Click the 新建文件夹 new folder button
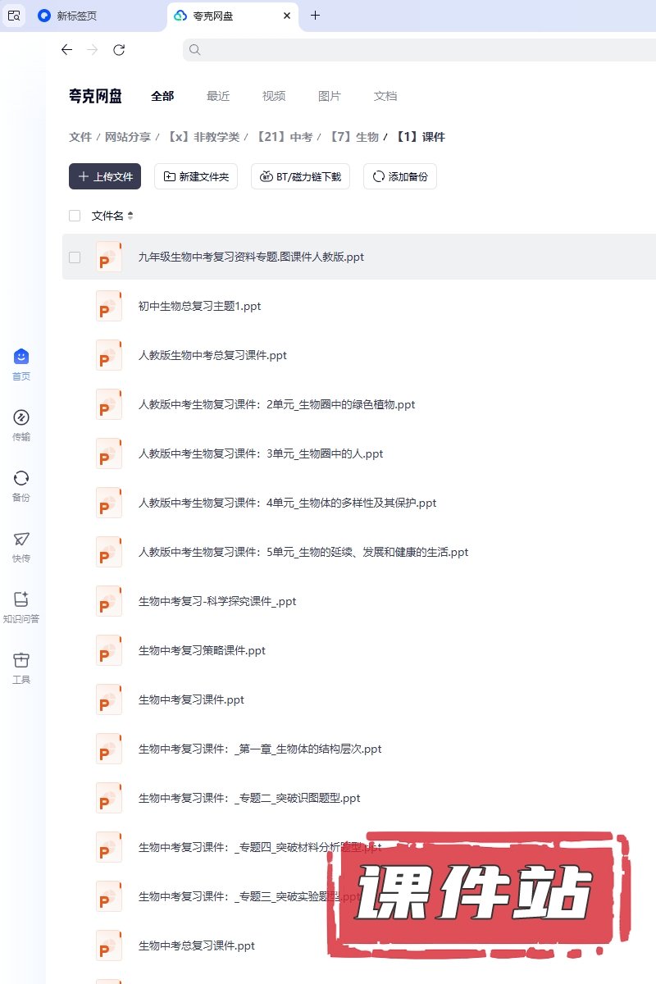This screenshot has width=656, height=984. 196,176
